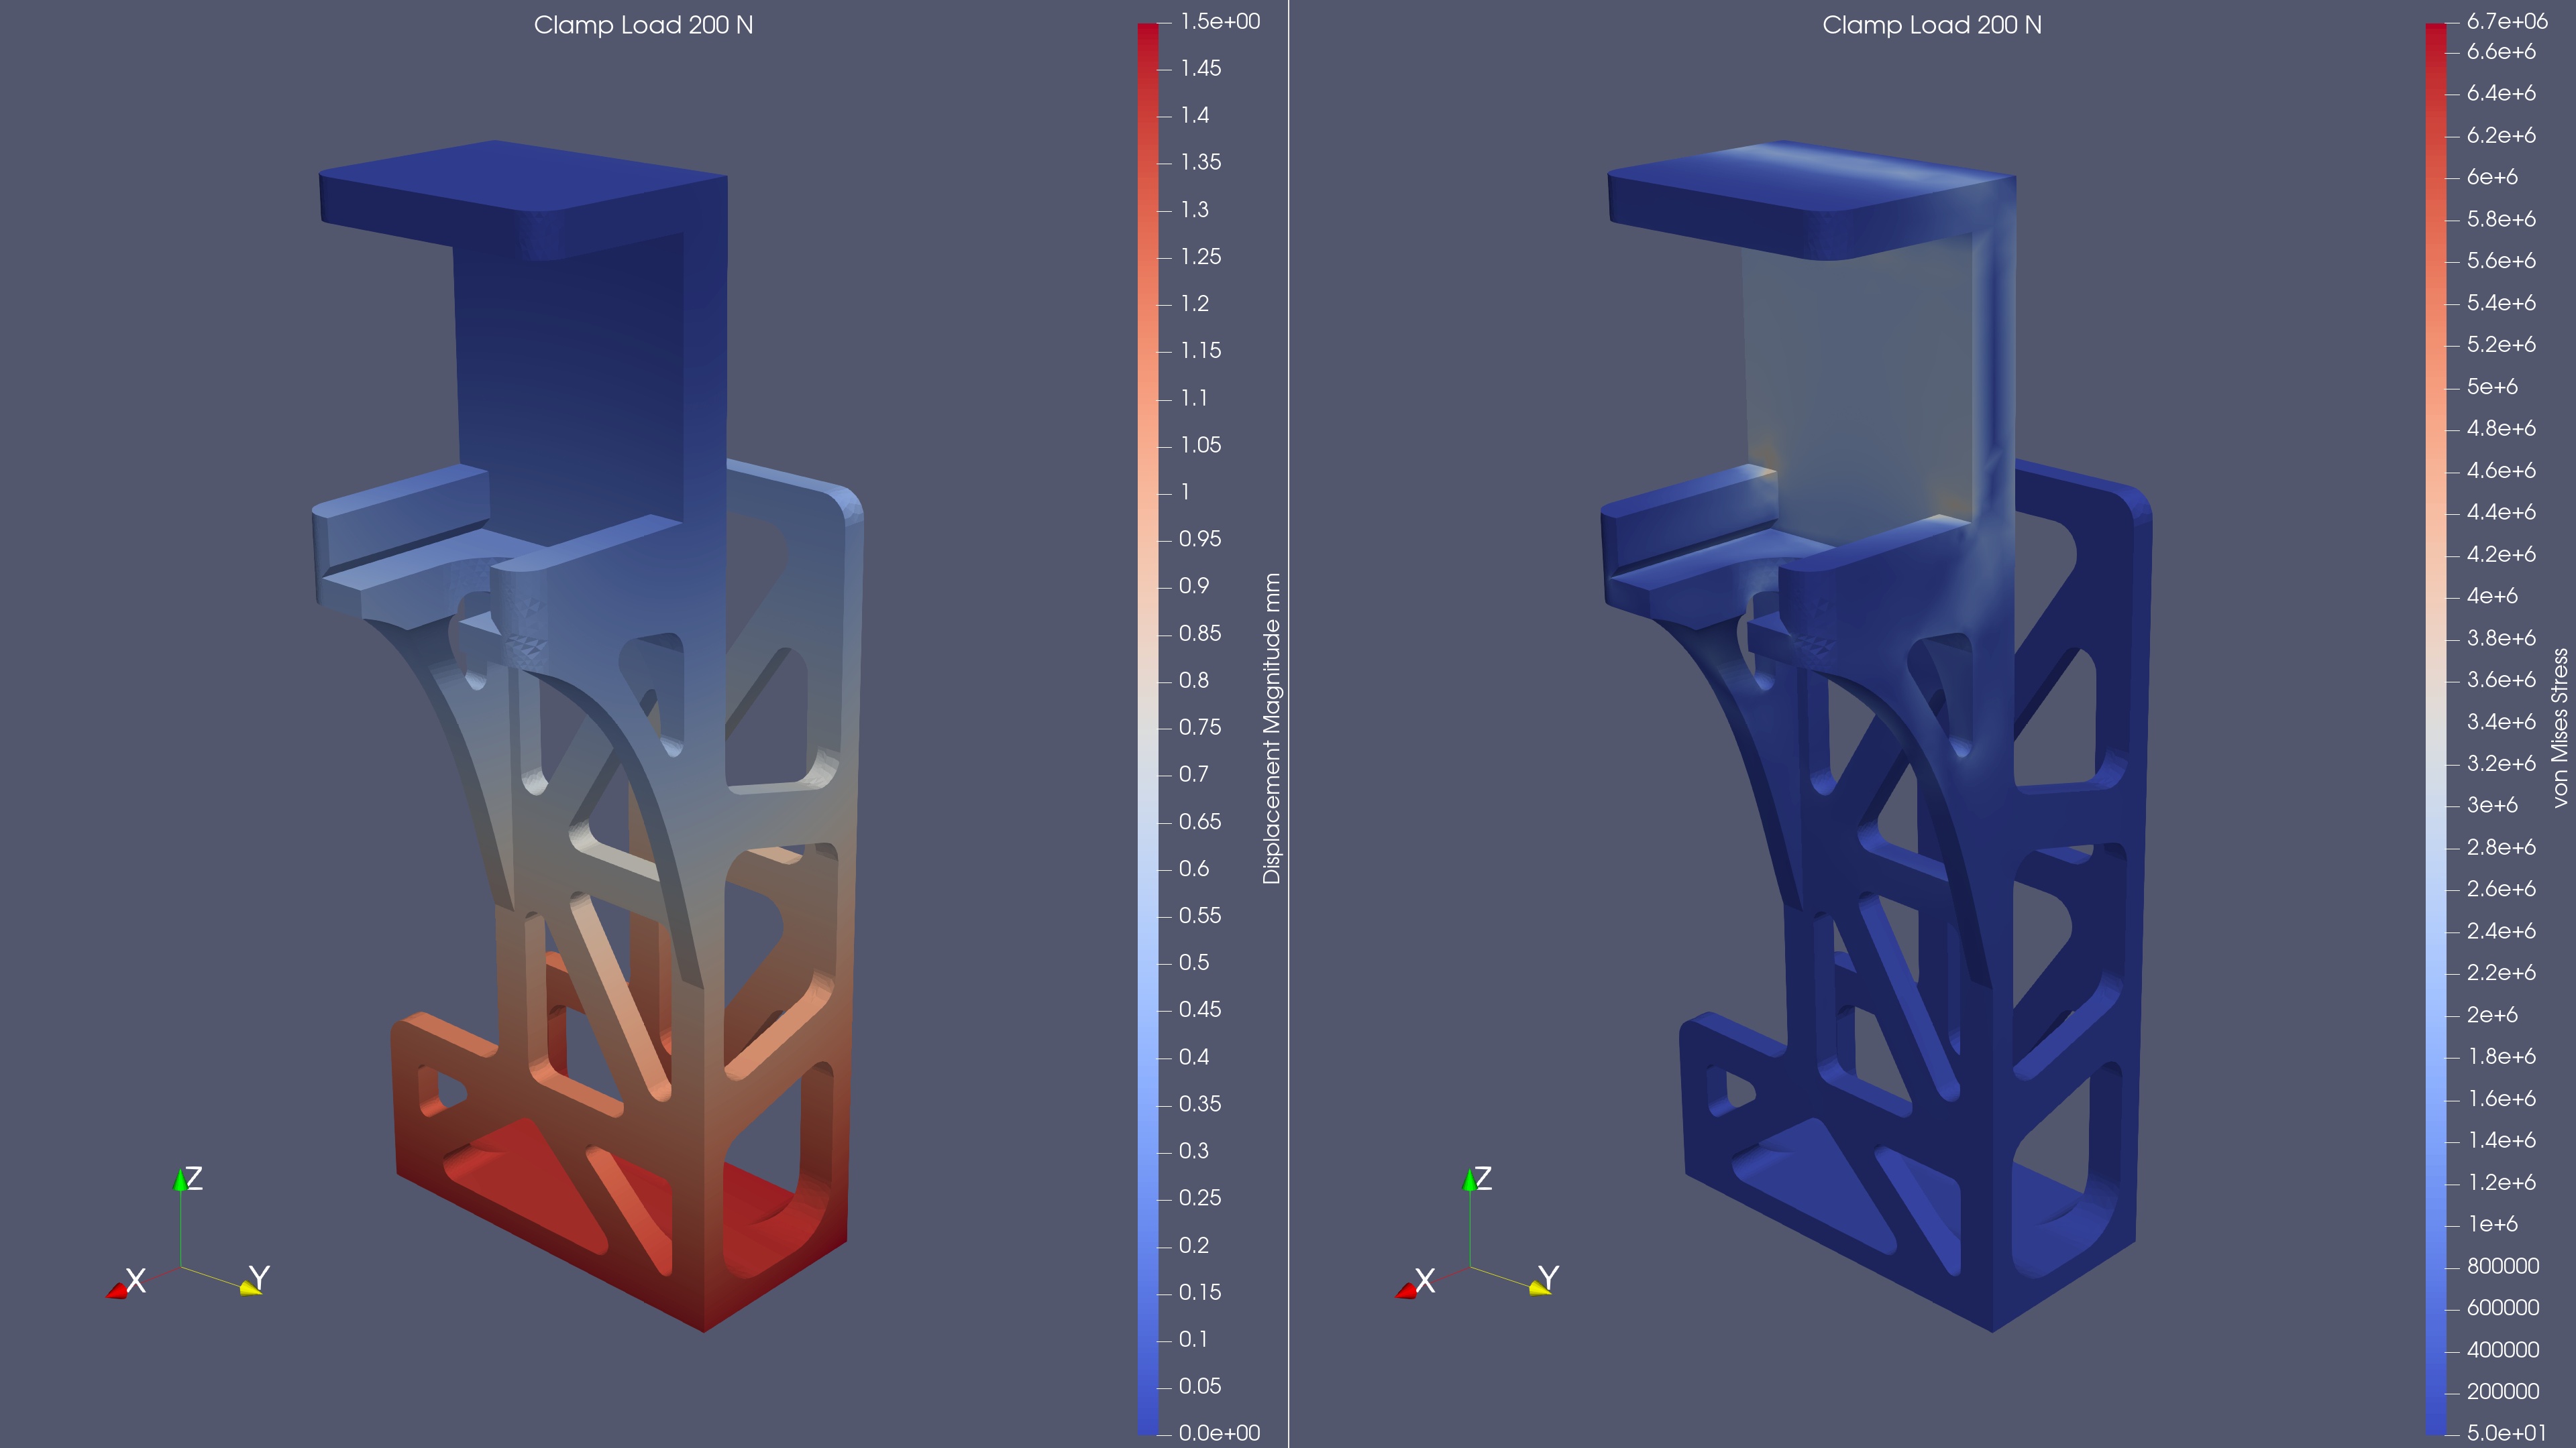The height and width of the screenshot is (1448, 2576).
Task: Click the yellow Y axis arrow in stress view
Action: click(1539, 1289)
